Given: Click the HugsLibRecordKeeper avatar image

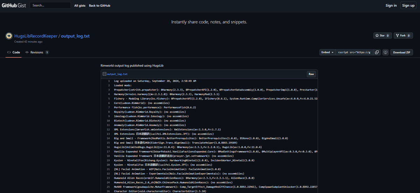Looking at the screenshot, I should 9,36.
